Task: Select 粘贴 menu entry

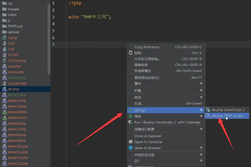Action: point(166,53)
